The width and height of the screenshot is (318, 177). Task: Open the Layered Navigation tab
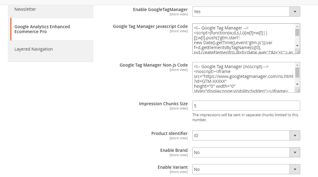(33, 49)
